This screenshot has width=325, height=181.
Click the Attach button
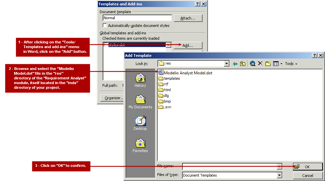point(188,18)
